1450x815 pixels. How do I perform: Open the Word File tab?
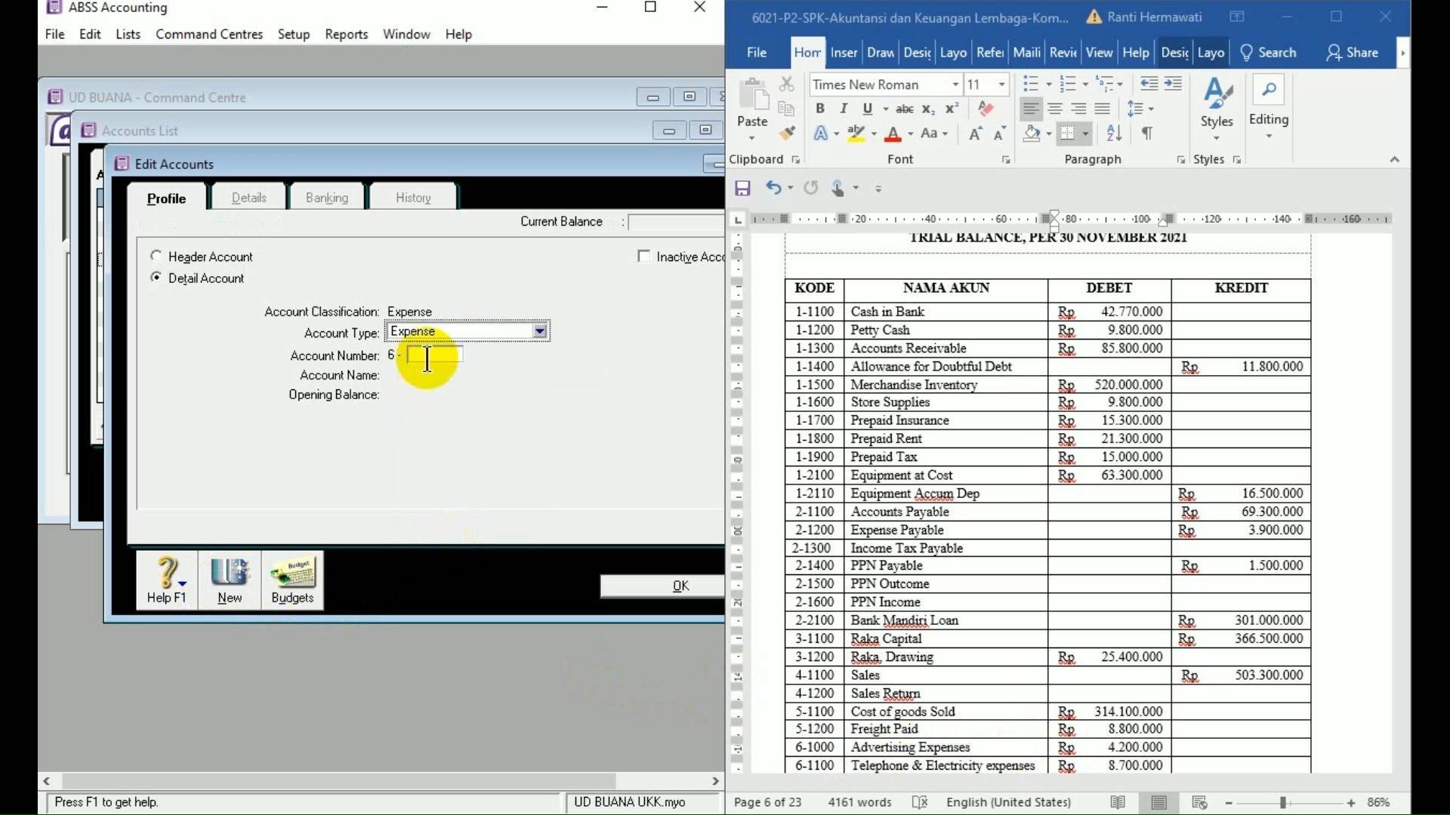[757, 52]
